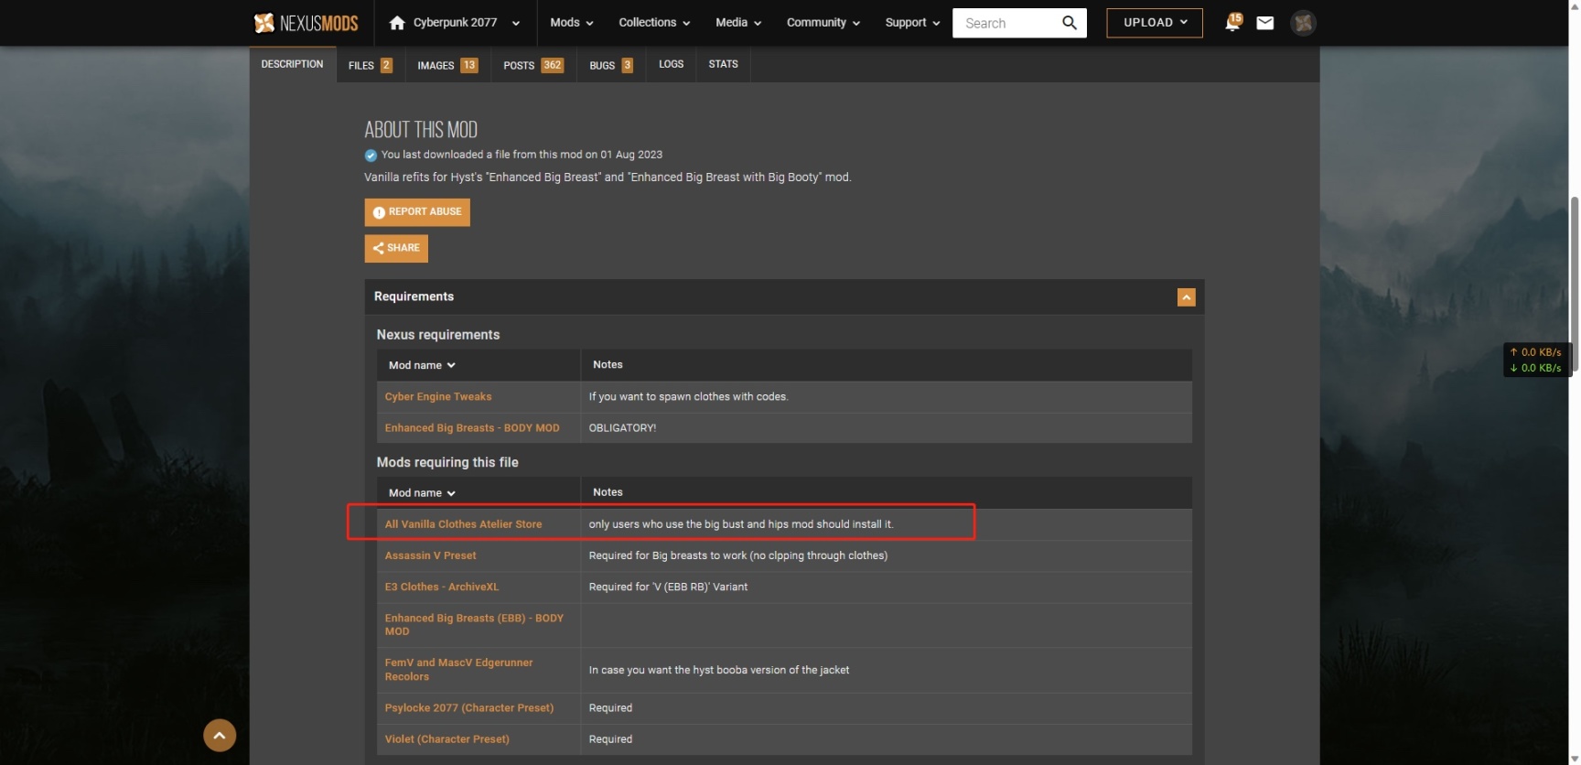Open Psylocke 2077 (Character Preset) link
1581x765 pixels.
469,708
